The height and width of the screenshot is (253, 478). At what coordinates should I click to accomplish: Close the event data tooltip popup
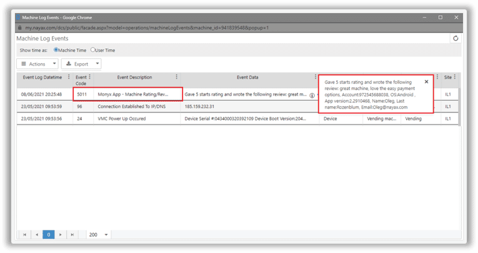(x=426, y=82)
